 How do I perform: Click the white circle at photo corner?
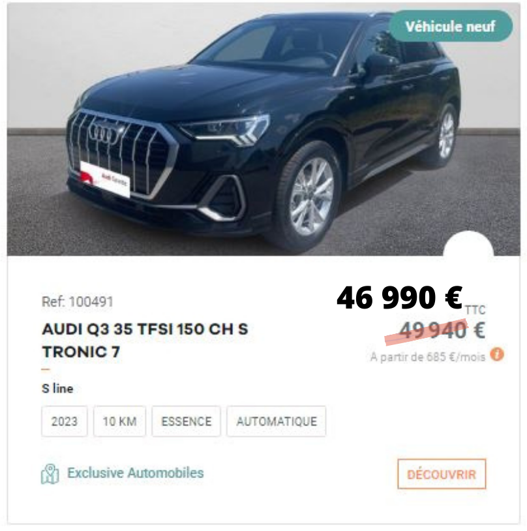pos(468,245)
